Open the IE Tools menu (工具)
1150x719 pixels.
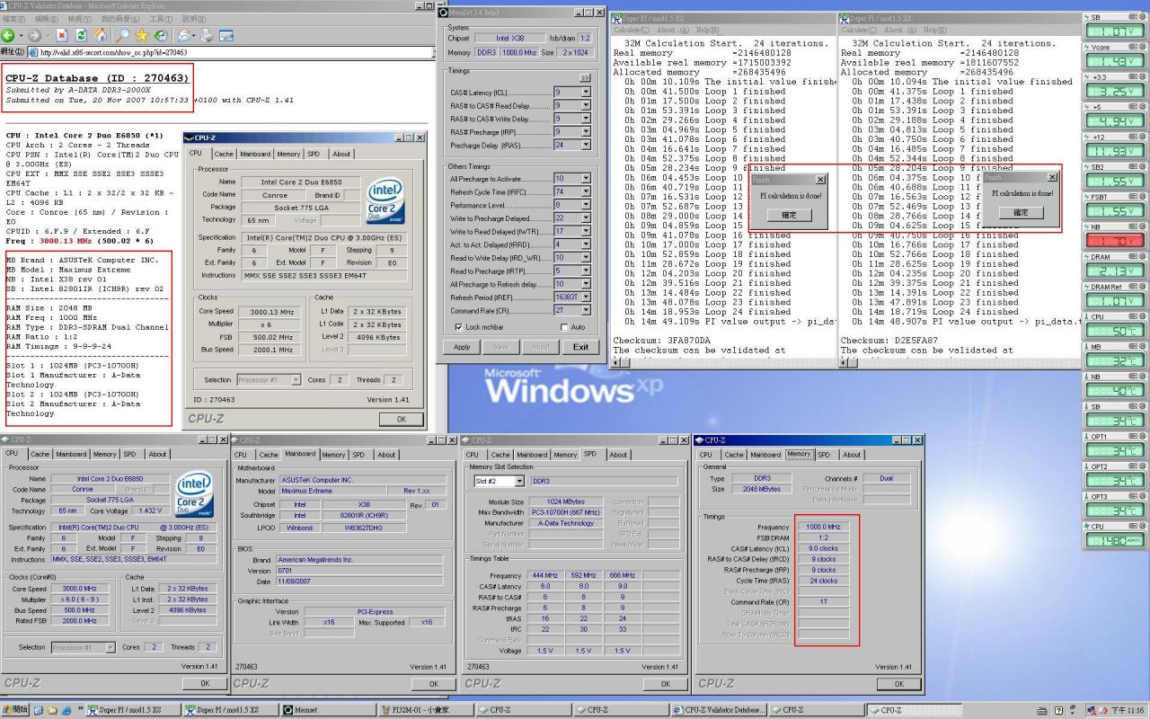click(161, 19)
